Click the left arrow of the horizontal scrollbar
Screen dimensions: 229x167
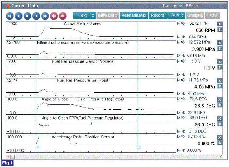(8, 157)
